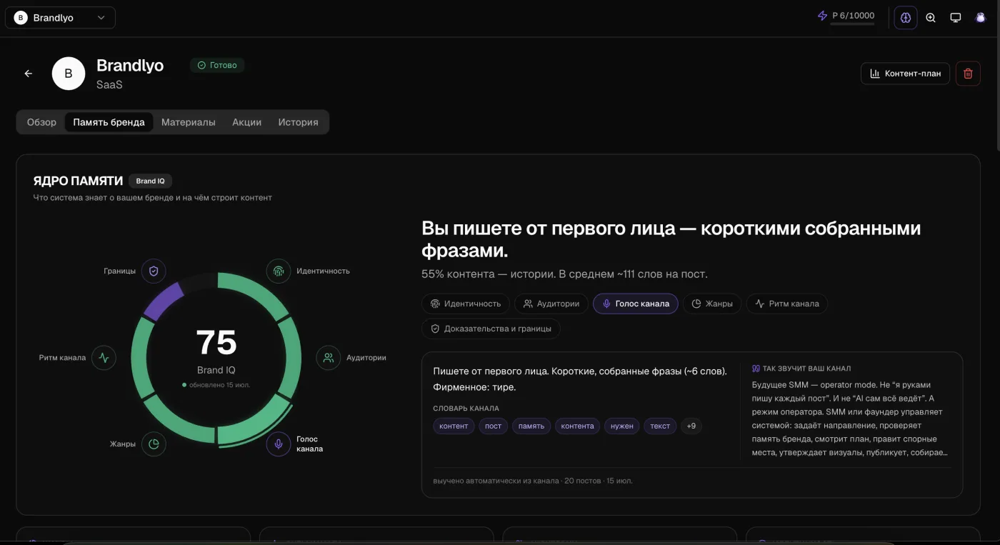1000x545 pixels.
Task: Click the 75 Brand IQ score
Action: pos(216,342)
